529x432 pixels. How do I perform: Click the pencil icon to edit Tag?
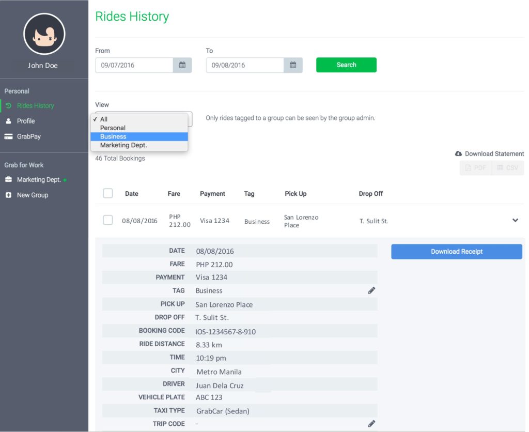click(x=371, y=290)
